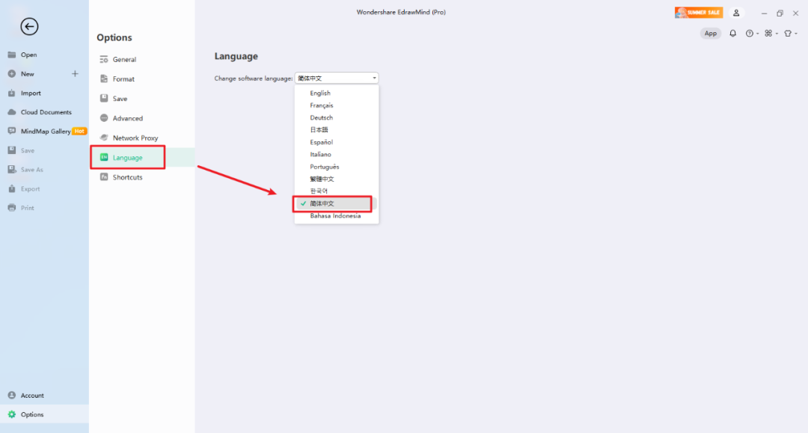Click the shirt-shaped theme icon
808x433 pixels.
click(788, 33)
